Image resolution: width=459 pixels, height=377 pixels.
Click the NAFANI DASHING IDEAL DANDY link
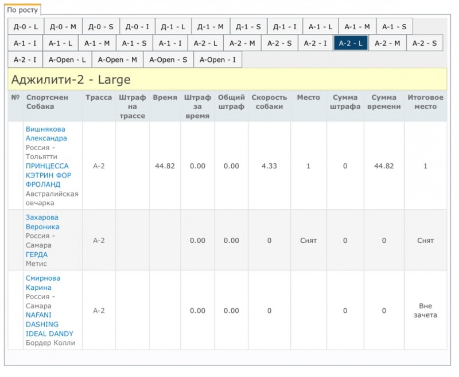49,324
